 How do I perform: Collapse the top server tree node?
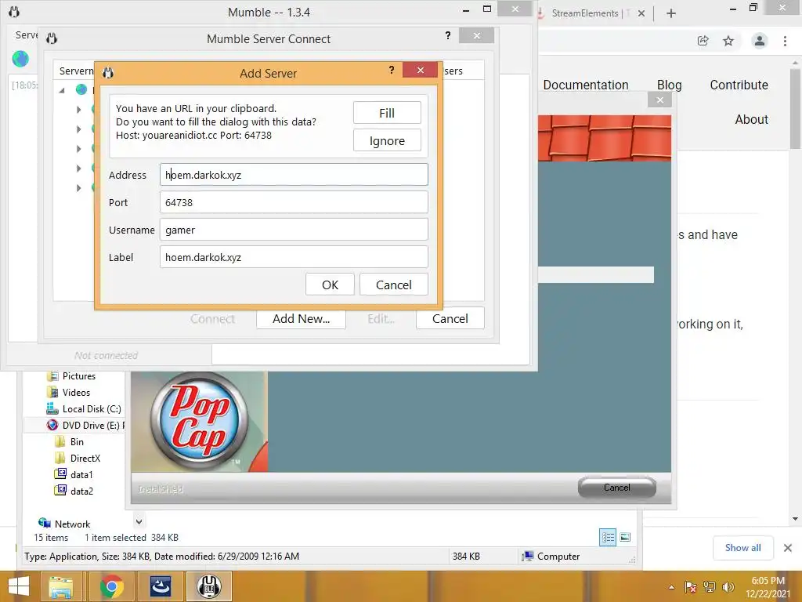pos(62,90)
